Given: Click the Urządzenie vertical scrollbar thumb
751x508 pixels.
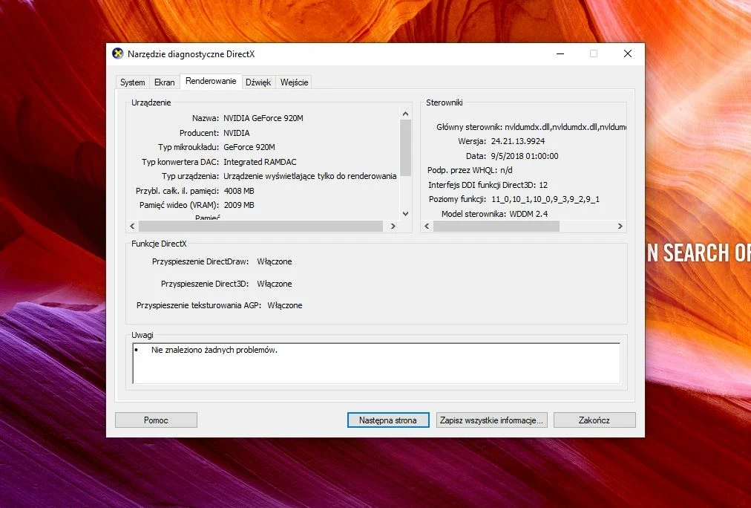Looking at the screenshot, I should click(x=405, y=148).
